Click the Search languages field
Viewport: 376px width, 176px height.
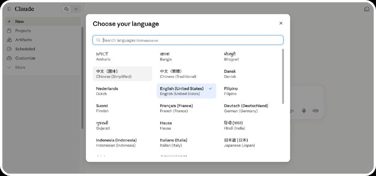(188, 40)
